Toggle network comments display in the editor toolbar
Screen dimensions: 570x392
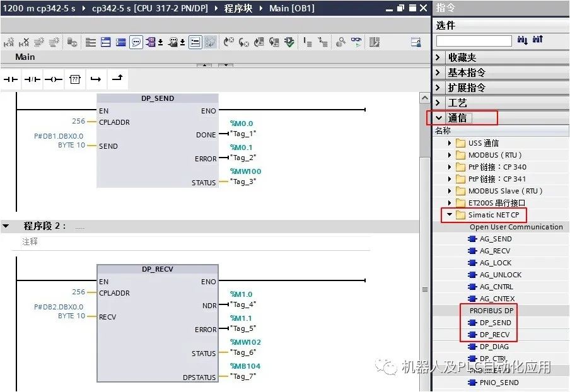[x=135, y=42]
